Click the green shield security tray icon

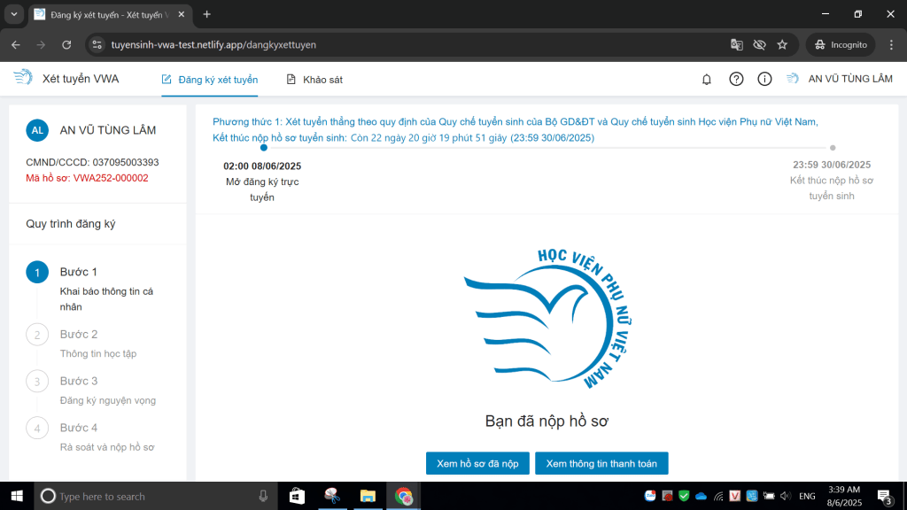[684, 496]
